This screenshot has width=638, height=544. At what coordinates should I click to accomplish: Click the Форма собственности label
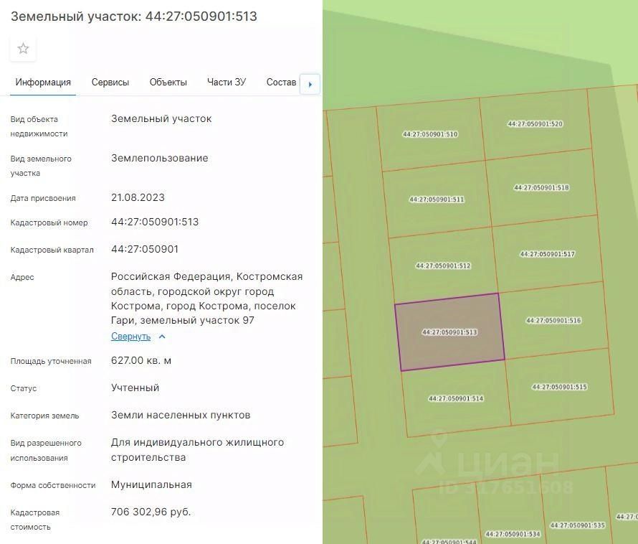tap(53, 485)
